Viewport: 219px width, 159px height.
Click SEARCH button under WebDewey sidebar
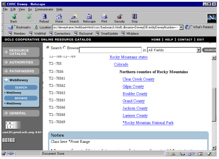click(x=21, y=88)
